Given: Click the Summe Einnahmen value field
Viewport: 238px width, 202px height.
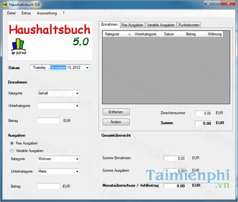Looking at the screenshot, I should click(175, 158).
